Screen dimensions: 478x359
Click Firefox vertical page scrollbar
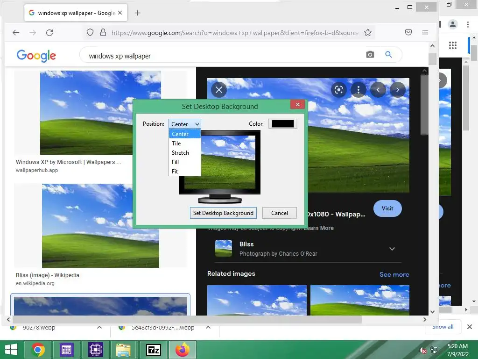[432, 59]
